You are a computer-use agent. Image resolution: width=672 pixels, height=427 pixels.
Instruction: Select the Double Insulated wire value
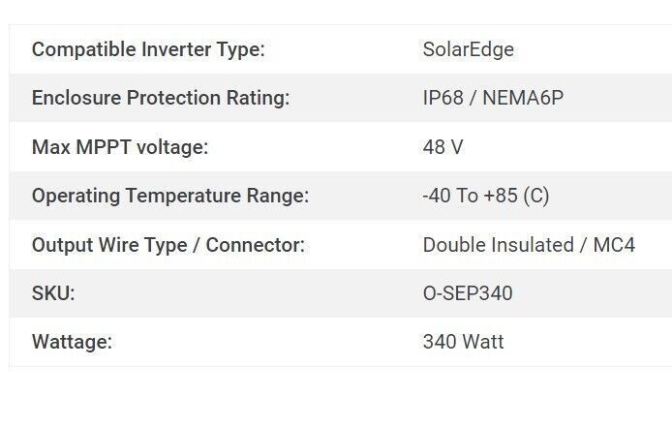[497, 245]
